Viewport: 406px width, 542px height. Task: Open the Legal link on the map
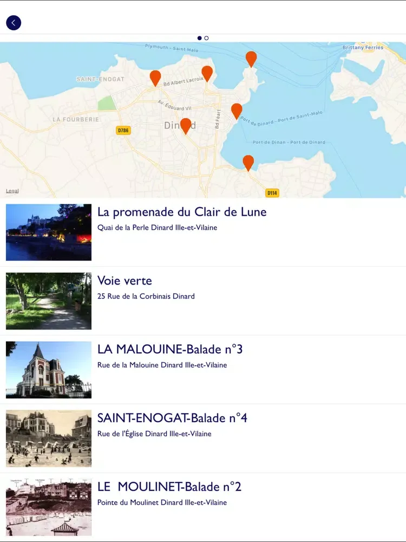[x=12, y=191]
